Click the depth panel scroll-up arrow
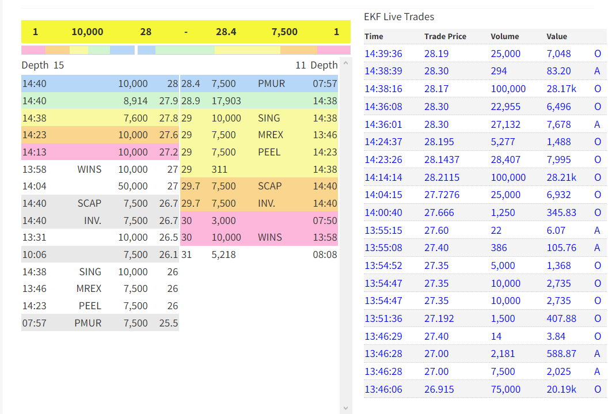612x414 pixels. 345,63
